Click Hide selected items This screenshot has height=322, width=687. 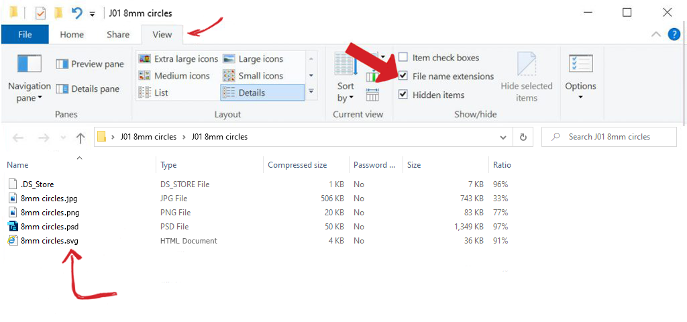click(x=526, y=77)
